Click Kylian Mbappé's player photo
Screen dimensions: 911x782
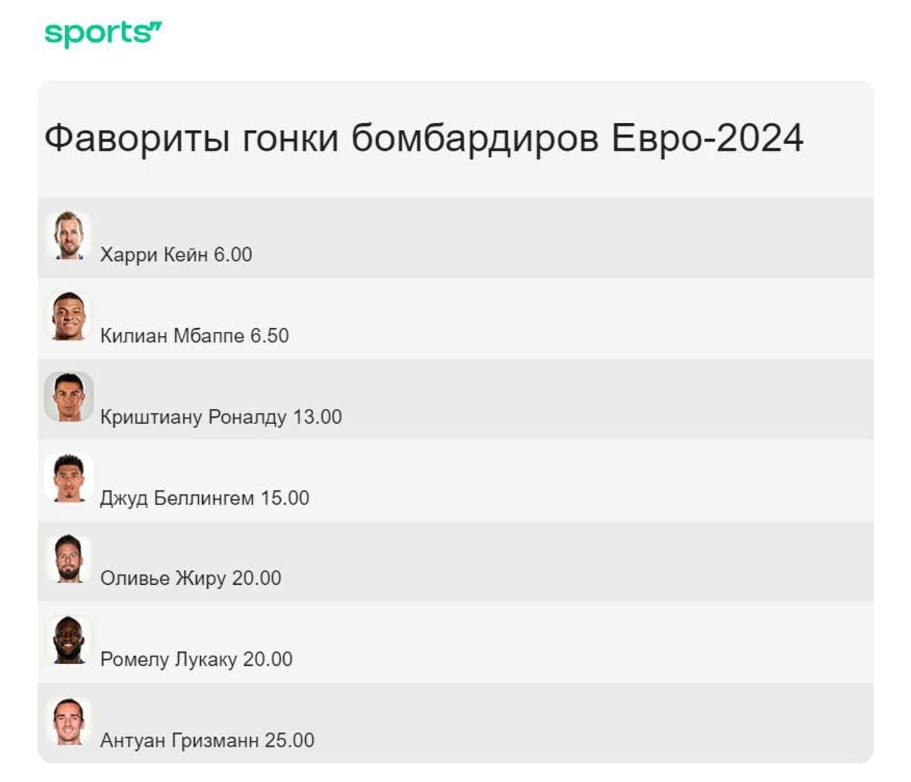point(69,316)
